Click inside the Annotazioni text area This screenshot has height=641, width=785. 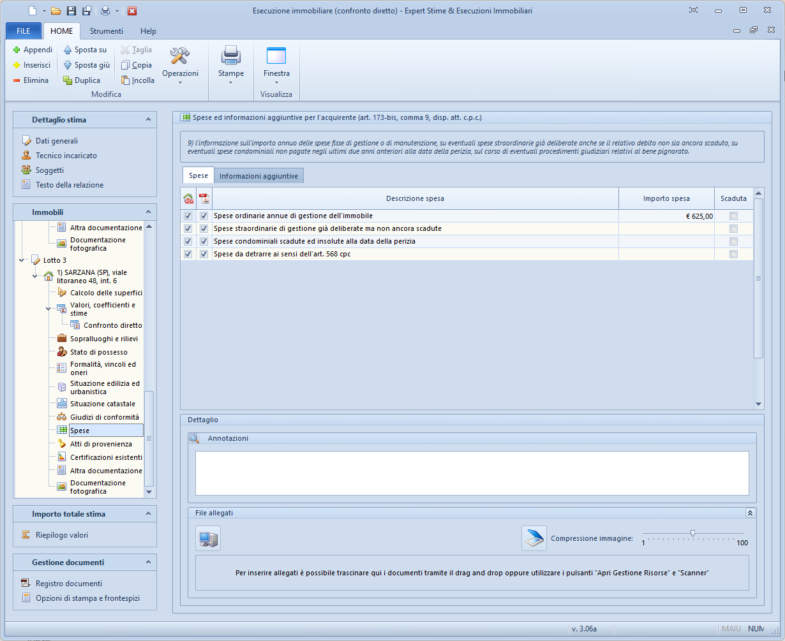coord(472,473)
